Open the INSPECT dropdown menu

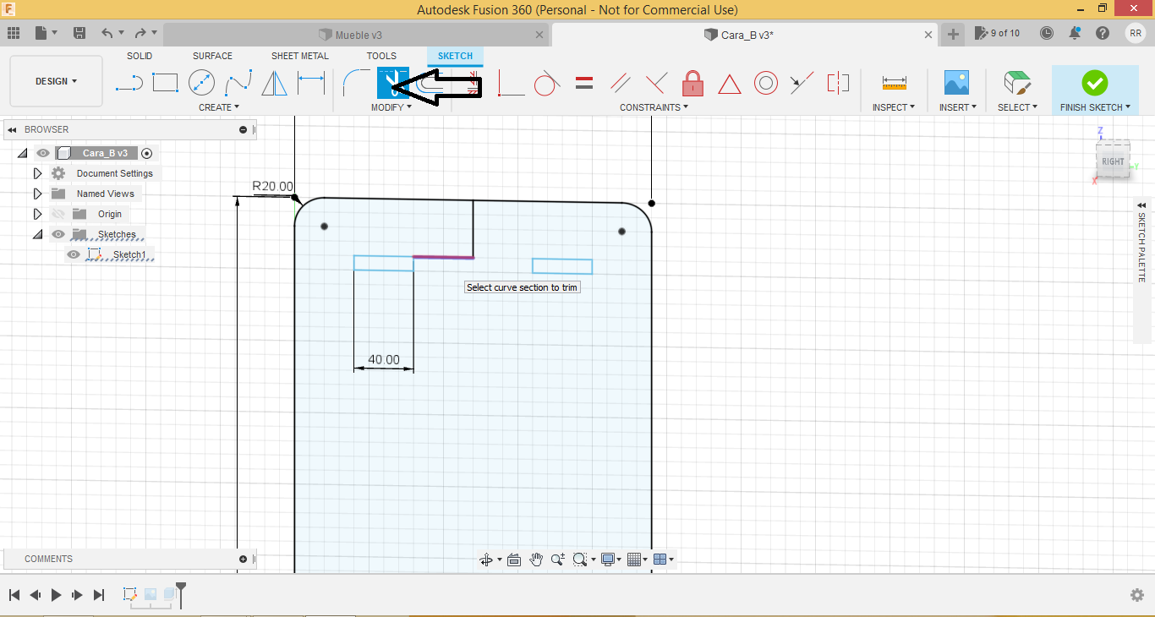pyautogui.click(x=894, y=107)
